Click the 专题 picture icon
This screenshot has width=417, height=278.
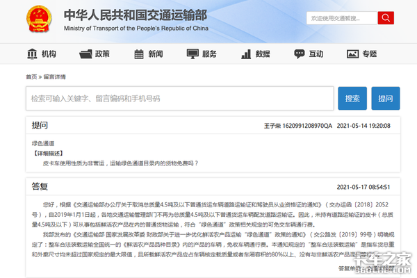tap(352, 54)
